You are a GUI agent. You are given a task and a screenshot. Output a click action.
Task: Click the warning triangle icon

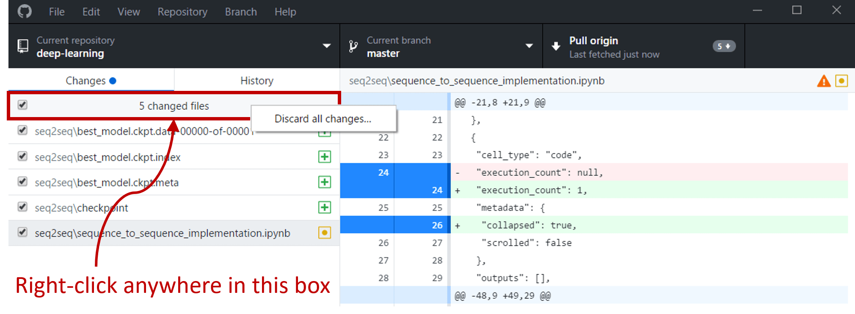(824, 81)
